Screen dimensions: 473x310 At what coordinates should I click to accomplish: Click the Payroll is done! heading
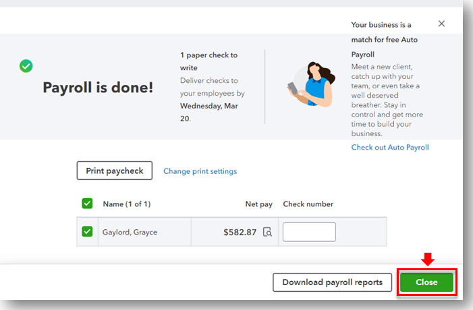pos(98,88)
